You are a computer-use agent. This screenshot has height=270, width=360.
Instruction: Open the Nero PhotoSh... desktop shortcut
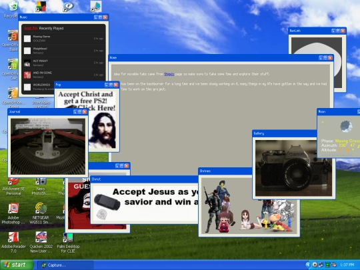[x=41, y=181]
